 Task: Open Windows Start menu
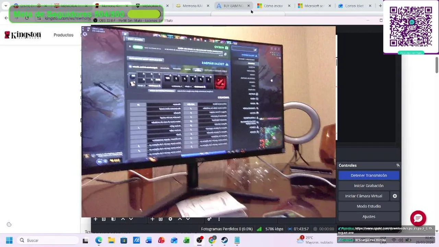(x=9, y=240)
